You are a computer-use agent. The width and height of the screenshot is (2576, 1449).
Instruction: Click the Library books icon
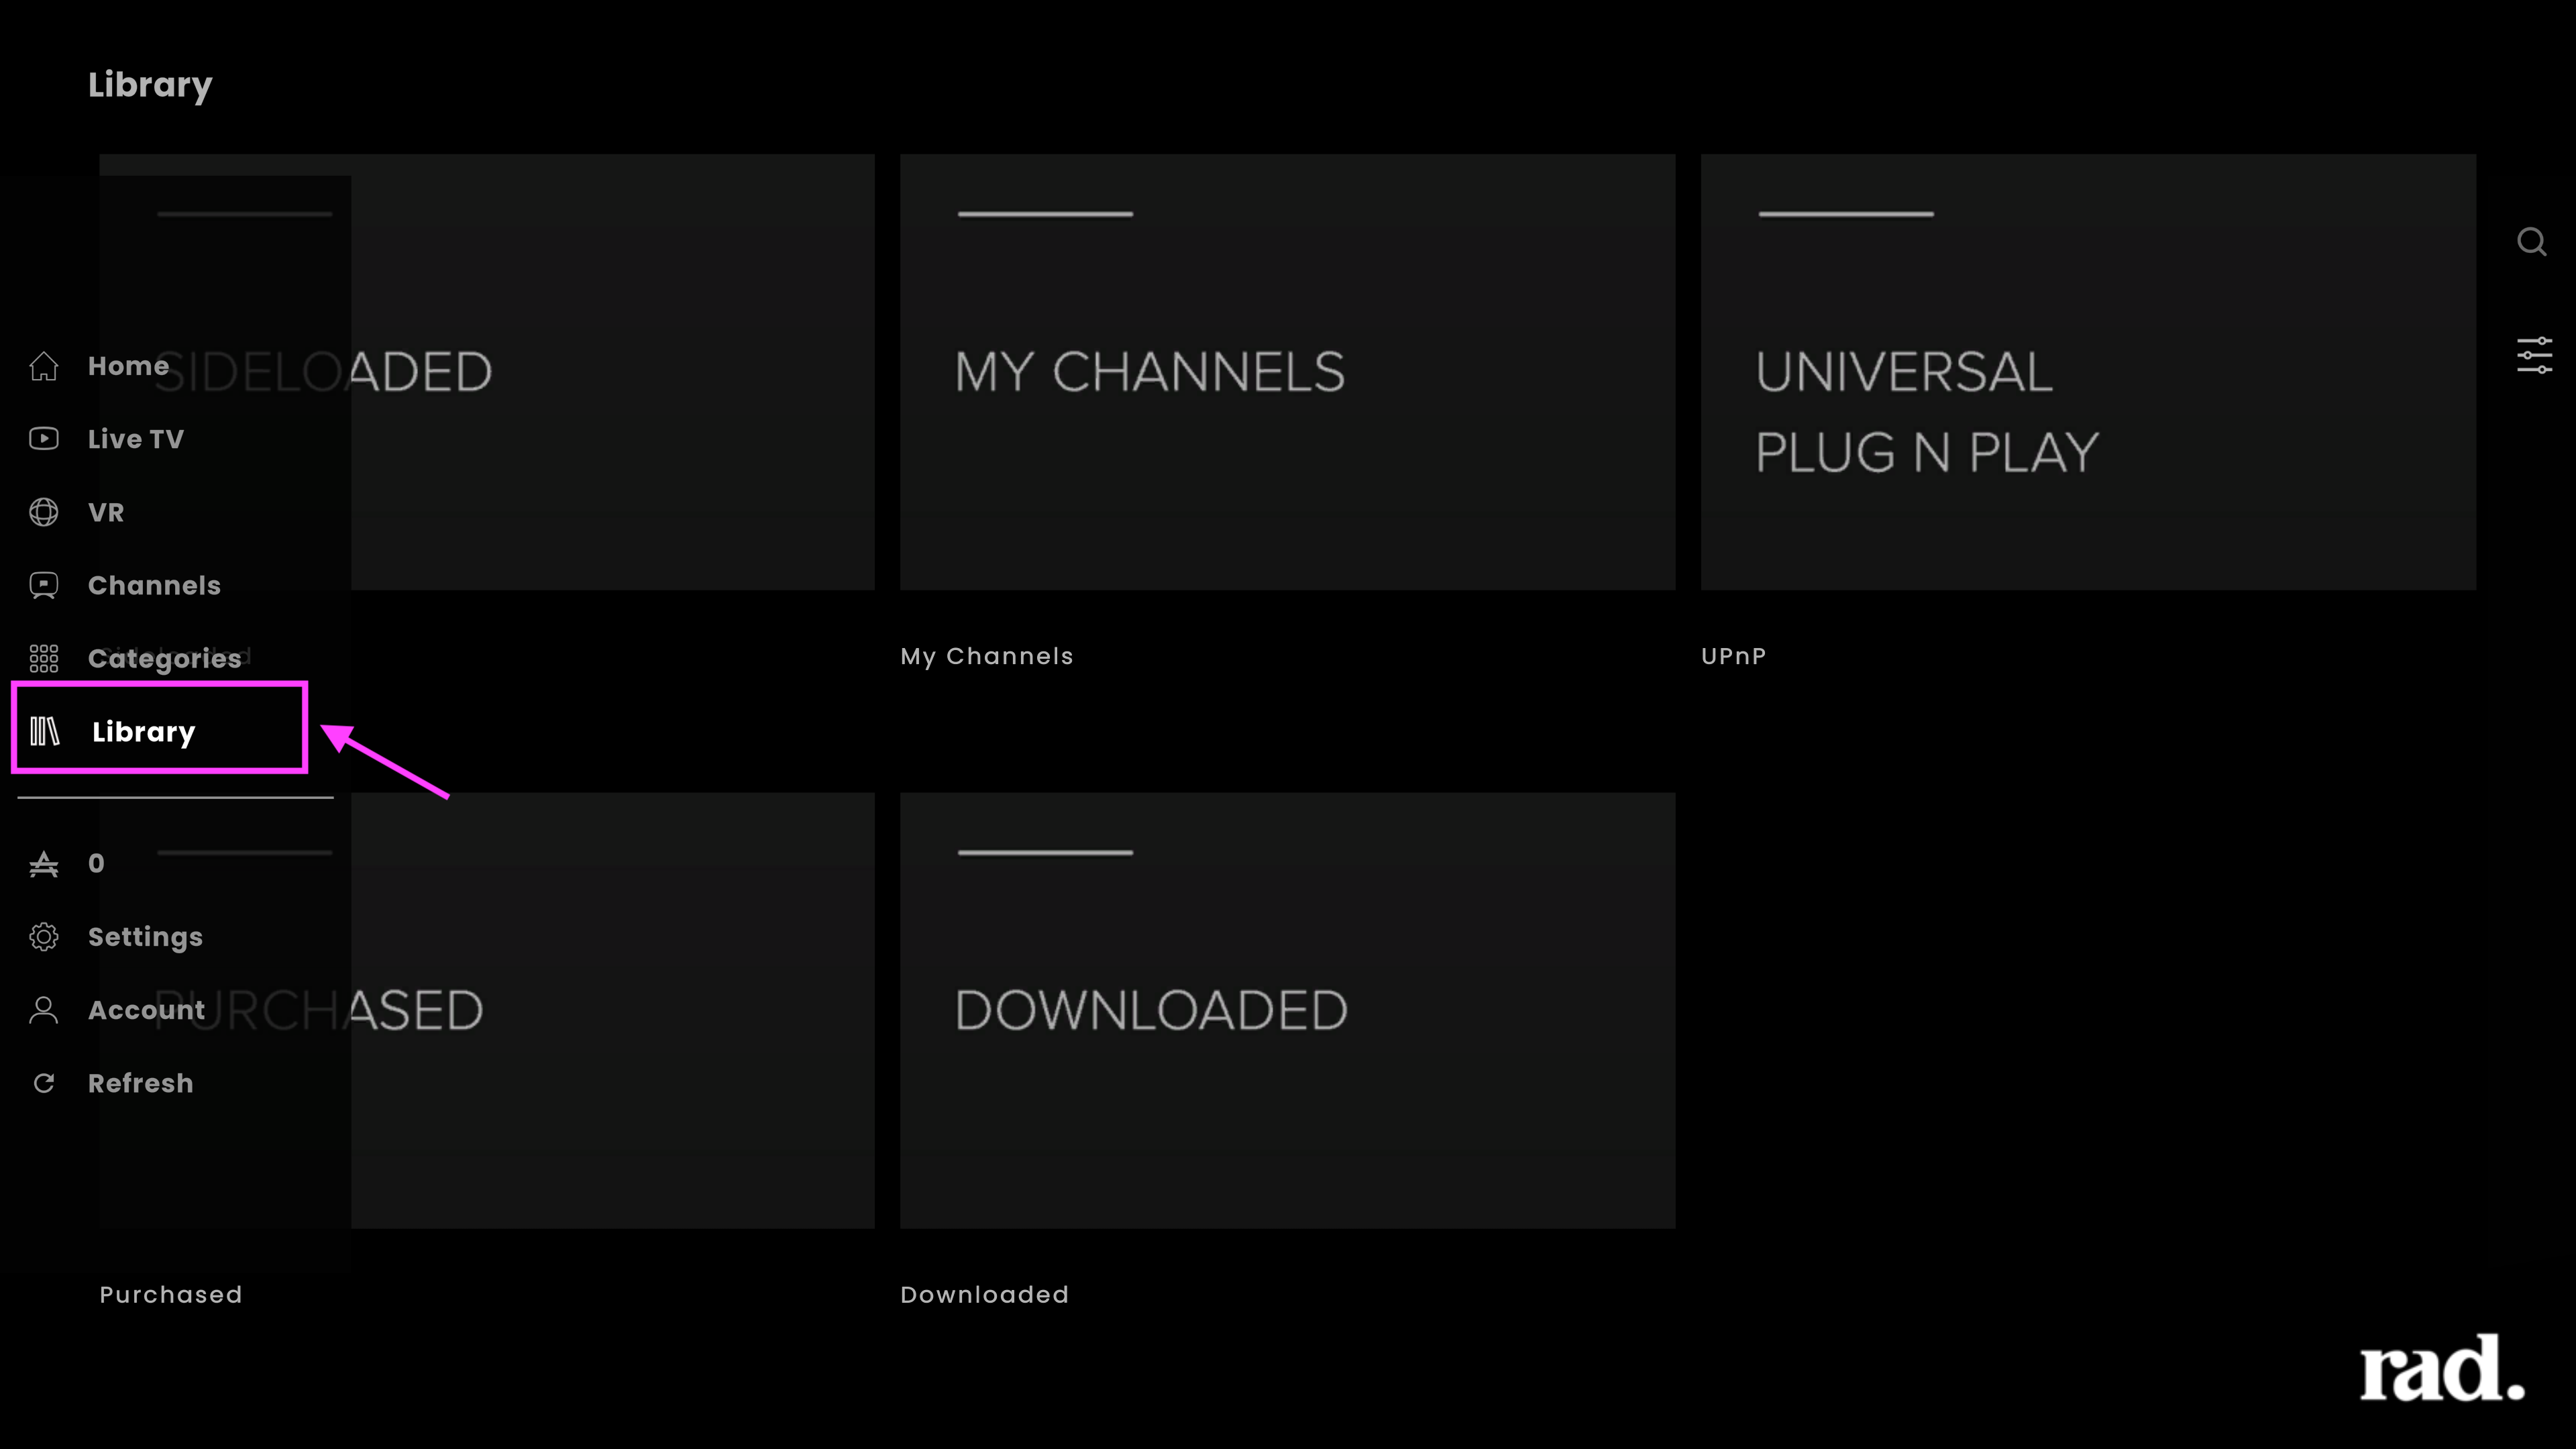44,731
